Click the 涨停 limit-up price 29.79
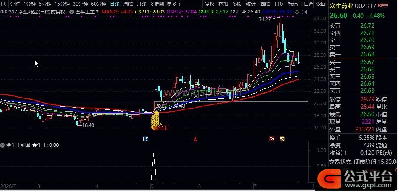The width and height of the screenshot is (399, 192). [x=367, y=99]
